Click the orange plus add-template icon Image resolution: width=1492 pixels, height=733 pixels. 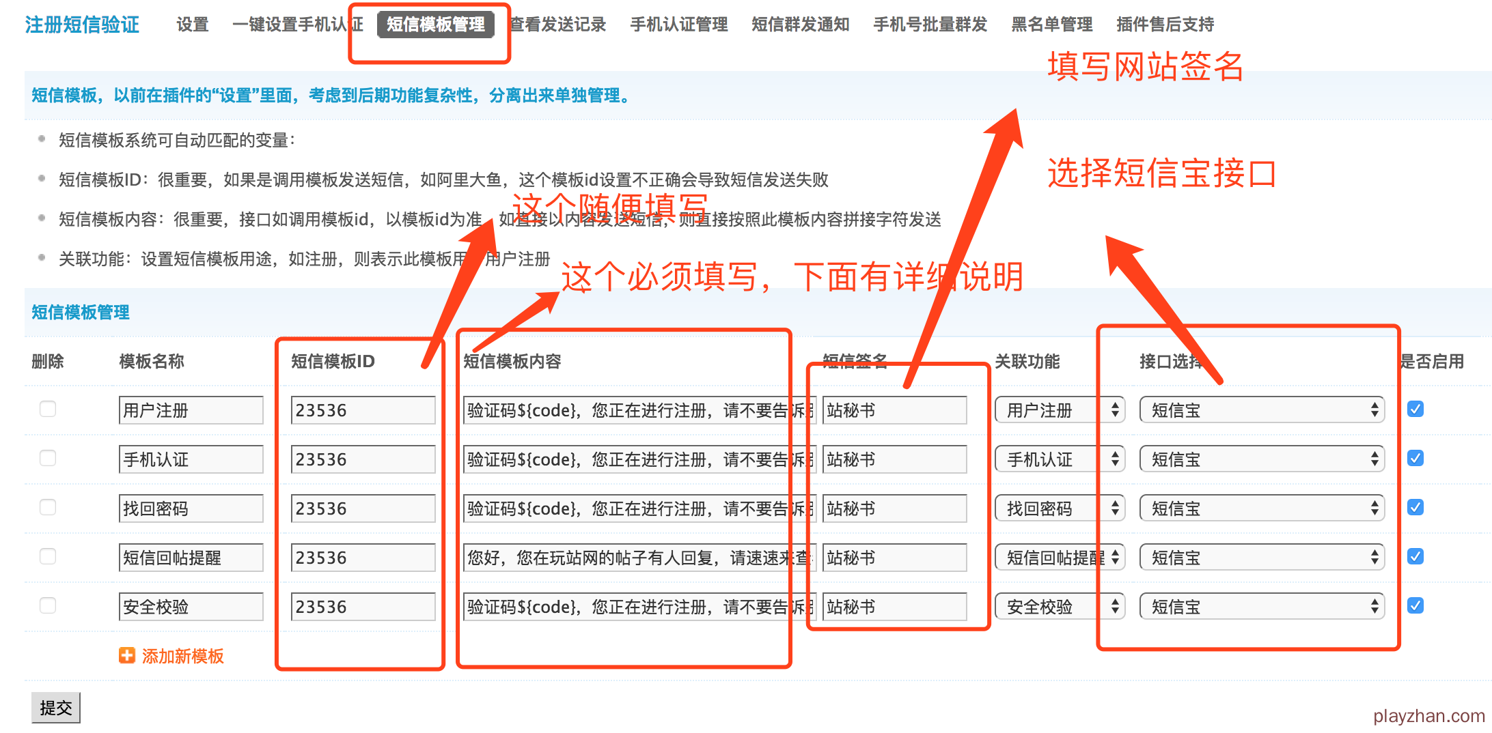coord(126,656)
